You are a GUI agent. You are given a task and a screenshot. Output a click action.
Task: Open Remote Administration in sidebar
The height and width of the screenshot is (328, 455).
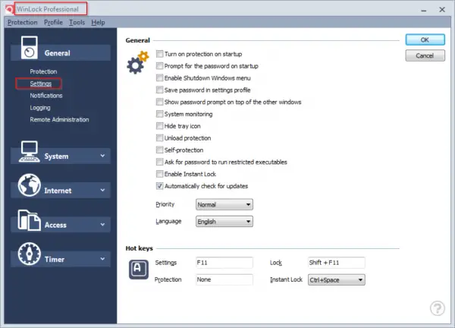click(x=59, y=120)
